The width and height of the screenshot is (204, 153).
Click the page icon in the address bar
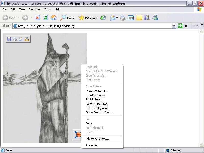[15, 26]
